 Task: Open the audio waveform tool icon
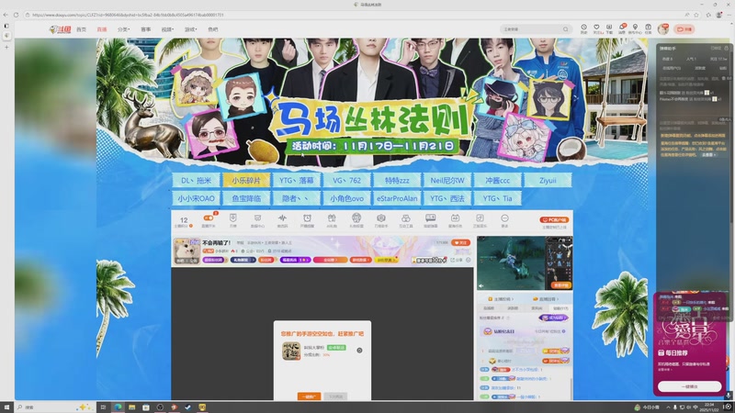[282, 218]
